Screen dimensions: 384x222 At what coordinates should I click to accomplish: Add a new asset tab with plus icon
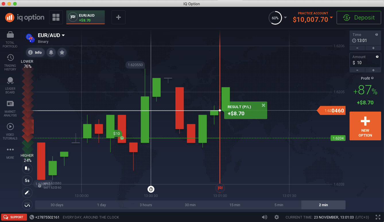pos(119,17)
